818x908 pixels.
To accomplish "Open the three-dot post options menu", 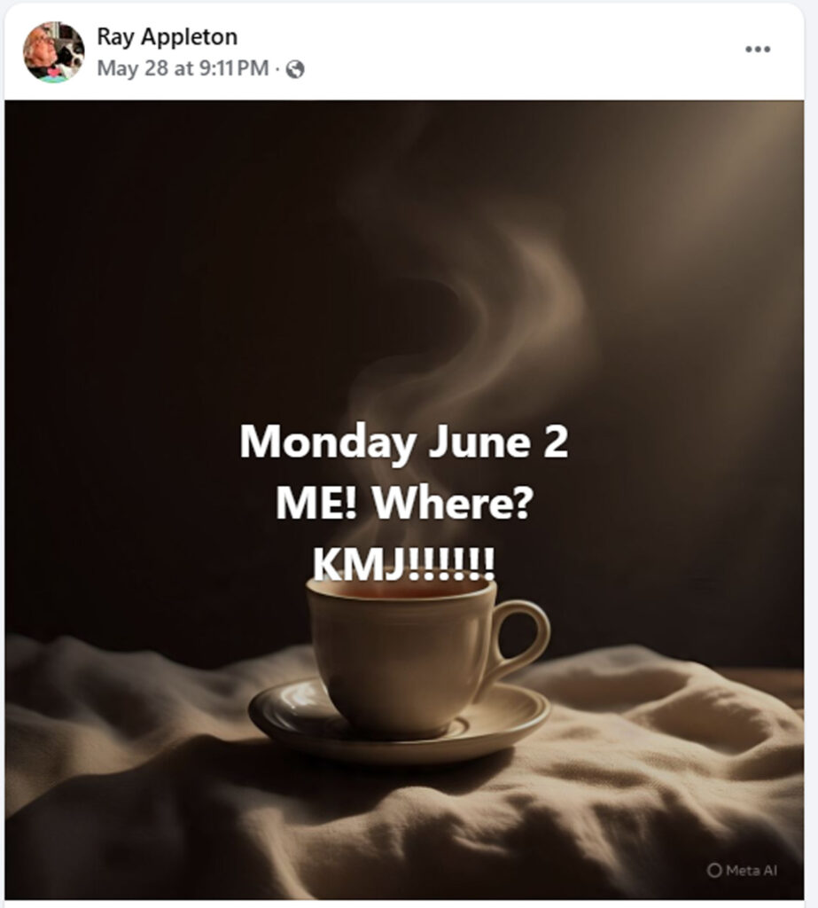I will coord(757,50).
